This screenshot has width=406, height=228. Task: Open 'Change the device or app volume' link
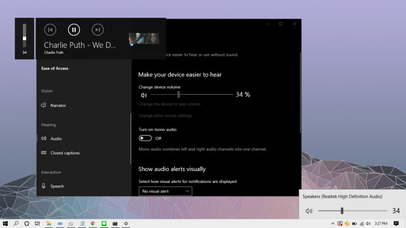pos(170,104)
